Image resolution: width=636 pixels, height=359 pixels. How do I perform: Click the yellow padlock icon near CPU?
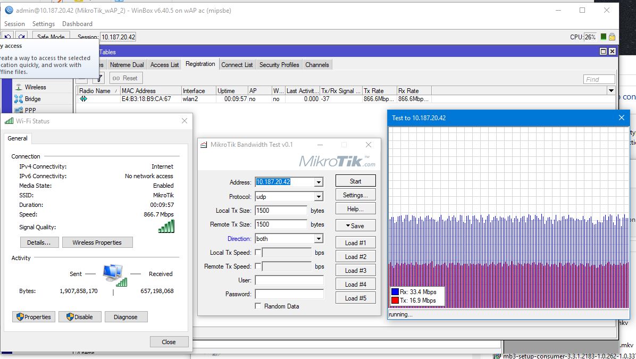tap(612, 37)
